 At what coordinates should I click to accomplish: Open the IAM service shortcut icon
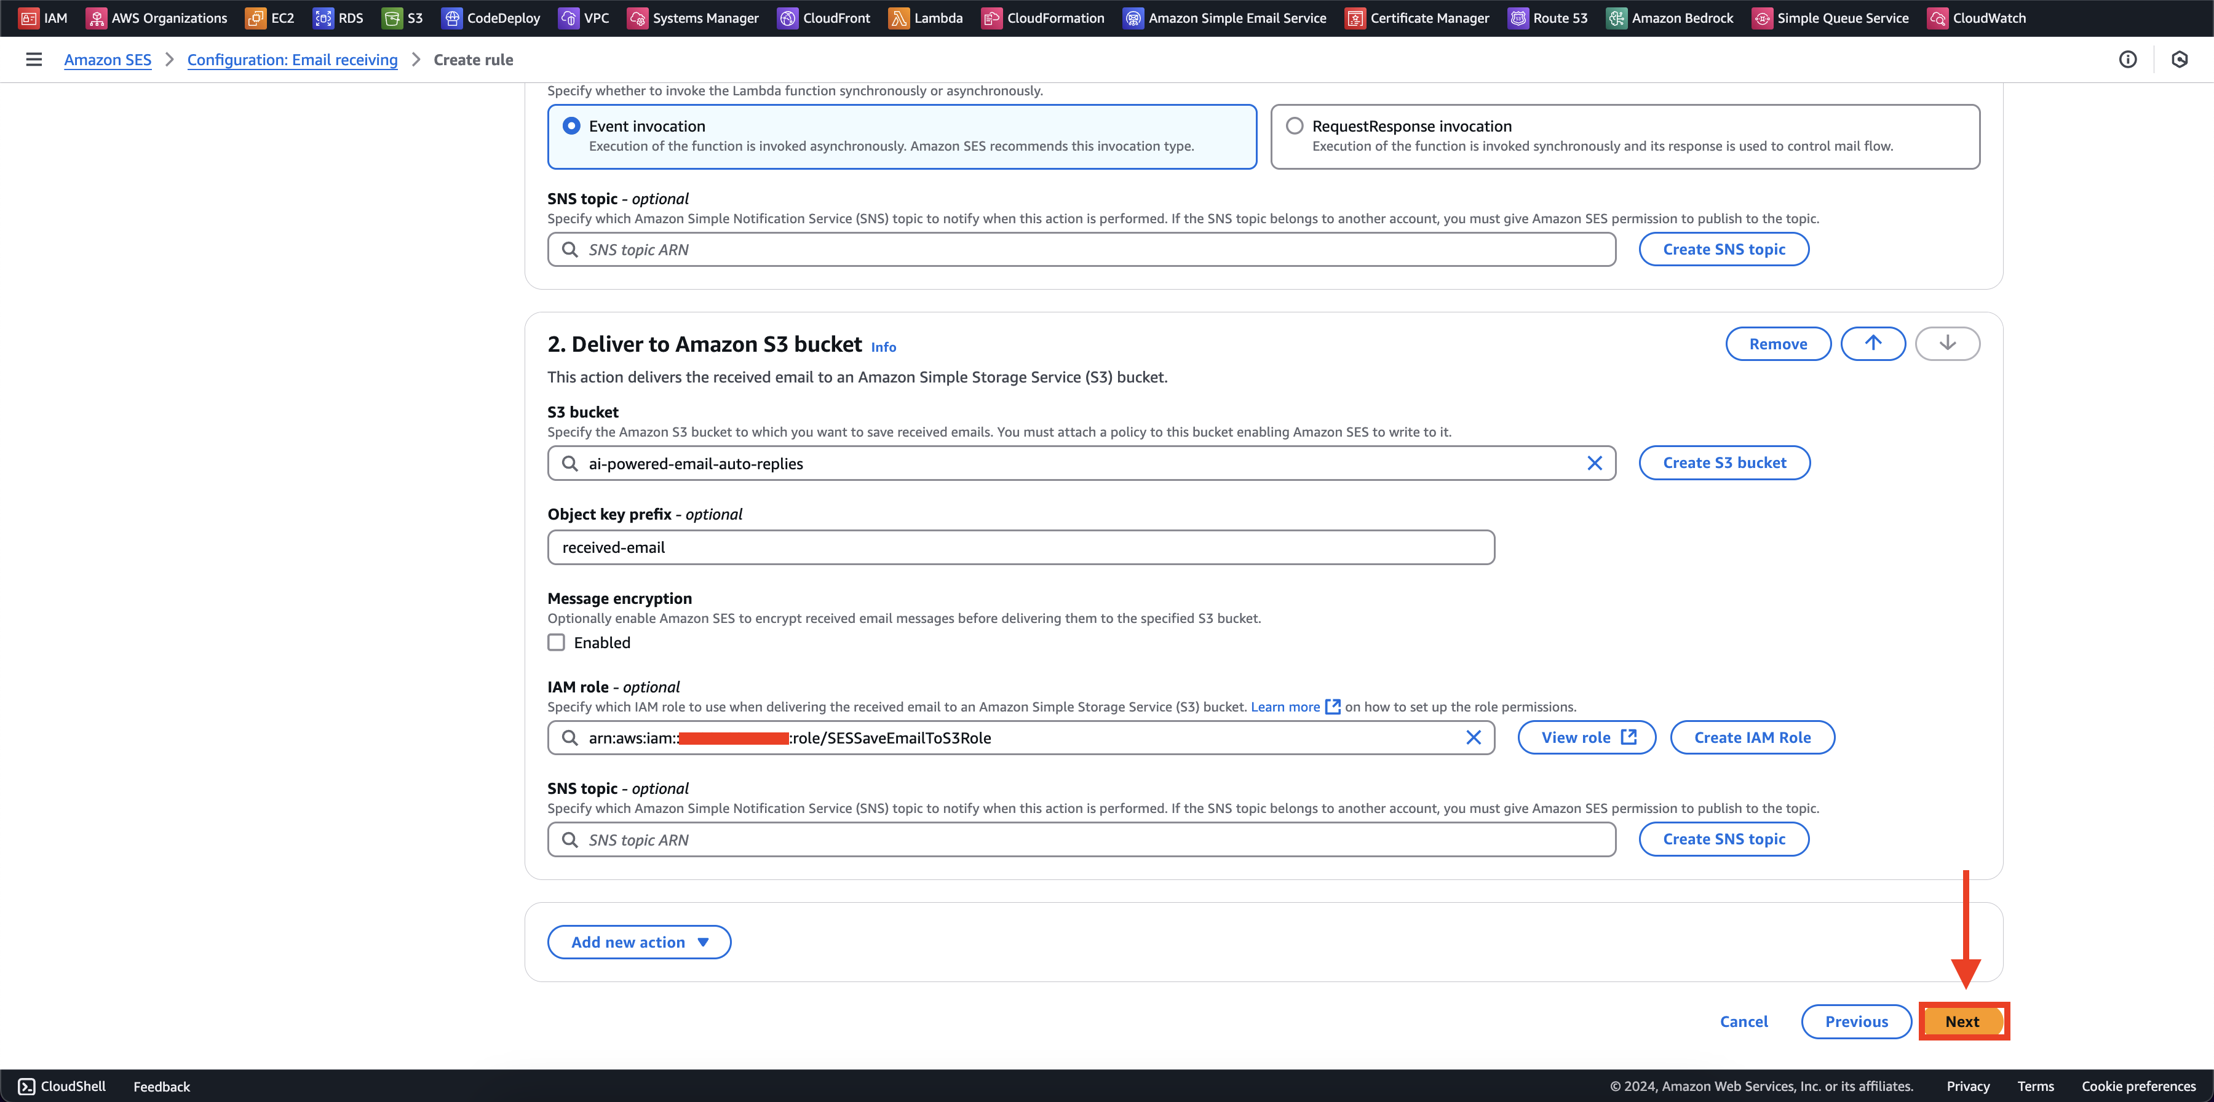[28, 18]
